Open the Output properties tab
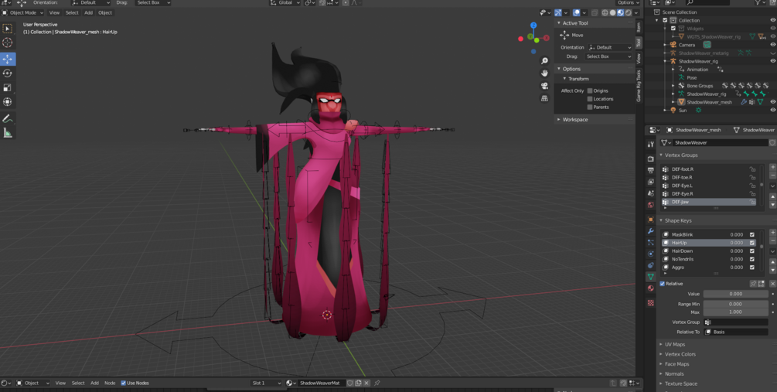This screenshot has width=777, height=392. (x=651, y=170)
